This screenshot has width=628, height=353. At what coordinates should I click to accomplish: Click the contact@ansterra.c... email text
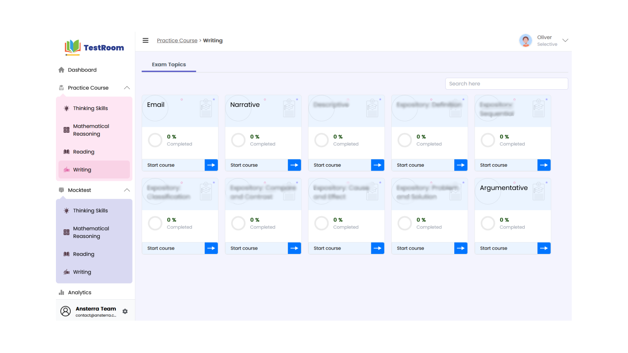pyautogui.click(x=96, y=315)
